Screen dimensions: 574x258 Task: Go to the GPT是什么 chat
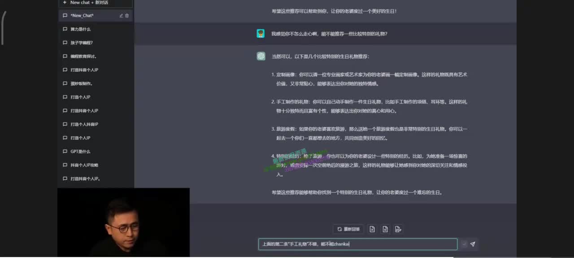pos(80,151)
